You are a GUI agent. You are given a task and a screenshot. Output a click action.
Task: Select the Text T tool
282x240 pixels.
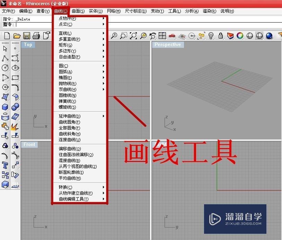(x=5, y=165)
